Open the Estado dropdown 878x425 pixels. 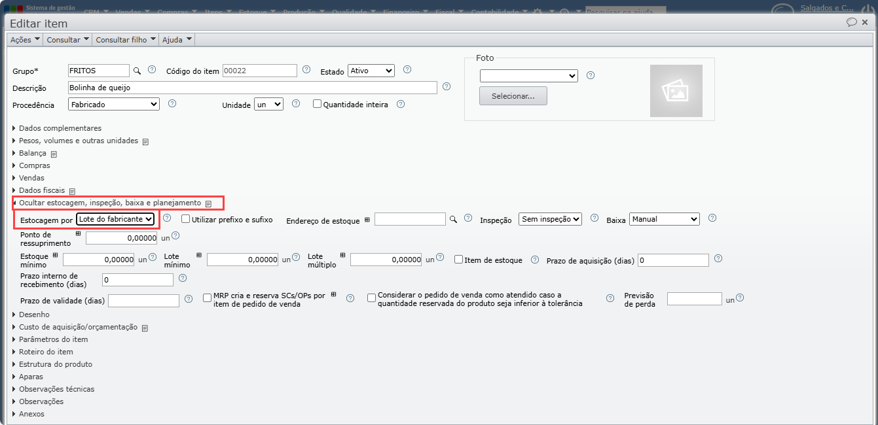(x=371, y=71)
